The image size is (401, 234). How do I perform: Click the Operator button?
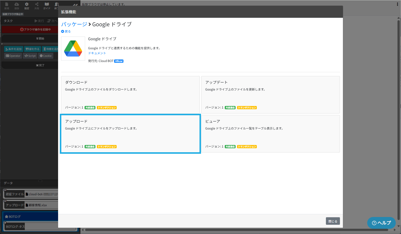[x=13, y=56]
